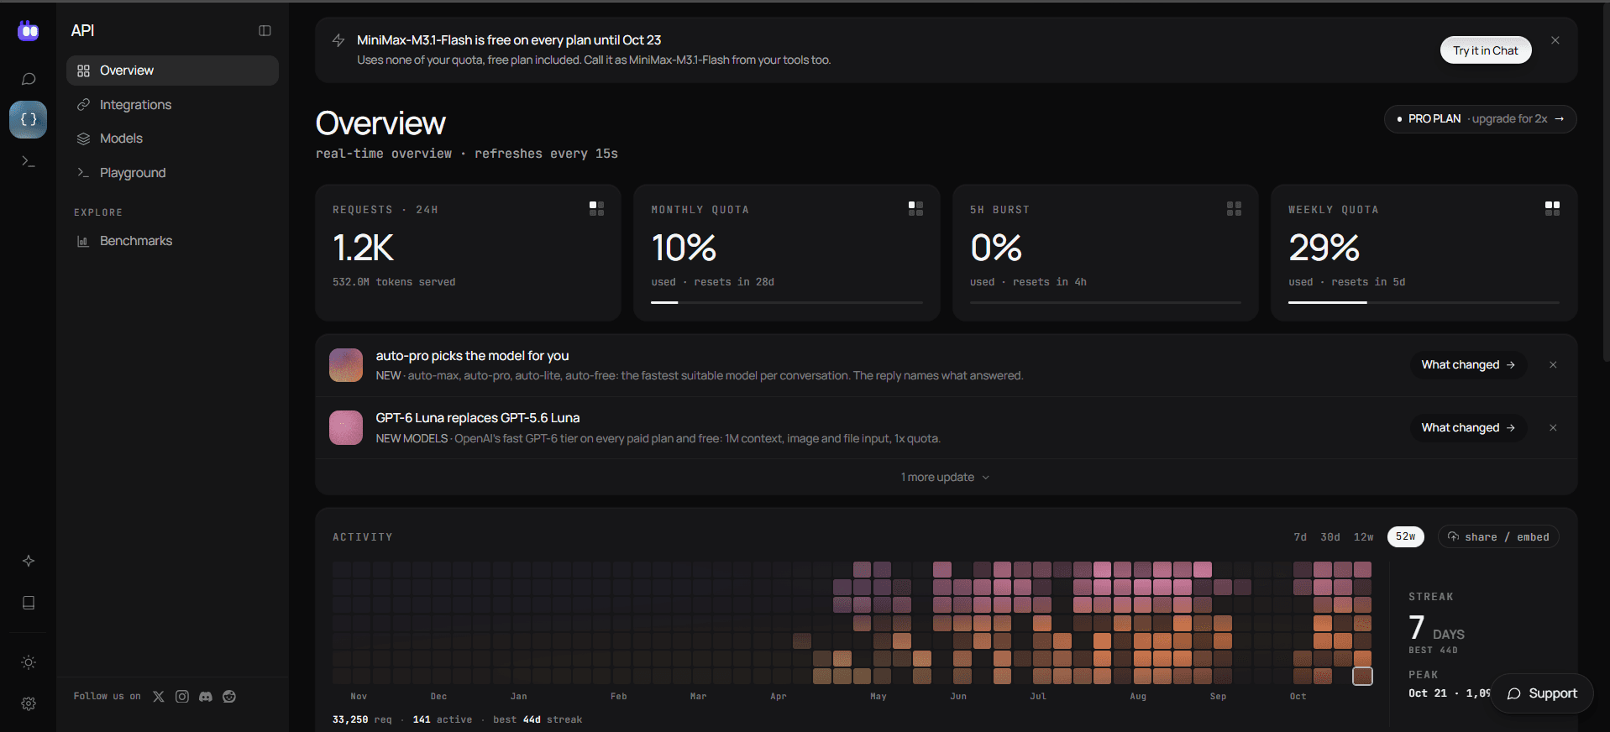Screen dimensions: 1610x732
Task: Click PRO PLAN upgrade for 2x button
Action: click(1480, 119)
